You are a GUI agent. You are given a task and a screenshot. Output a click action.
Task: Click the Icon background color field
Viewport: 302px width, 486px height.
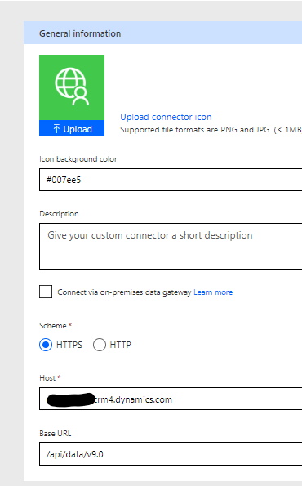pos(171,180)
